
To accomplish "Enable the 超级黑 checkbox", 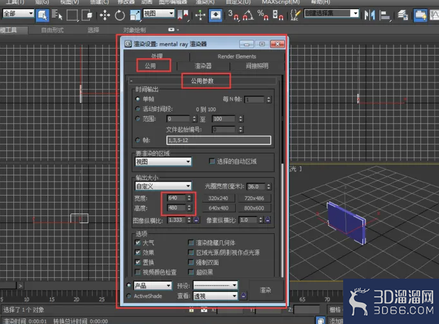I will [191, 272].
